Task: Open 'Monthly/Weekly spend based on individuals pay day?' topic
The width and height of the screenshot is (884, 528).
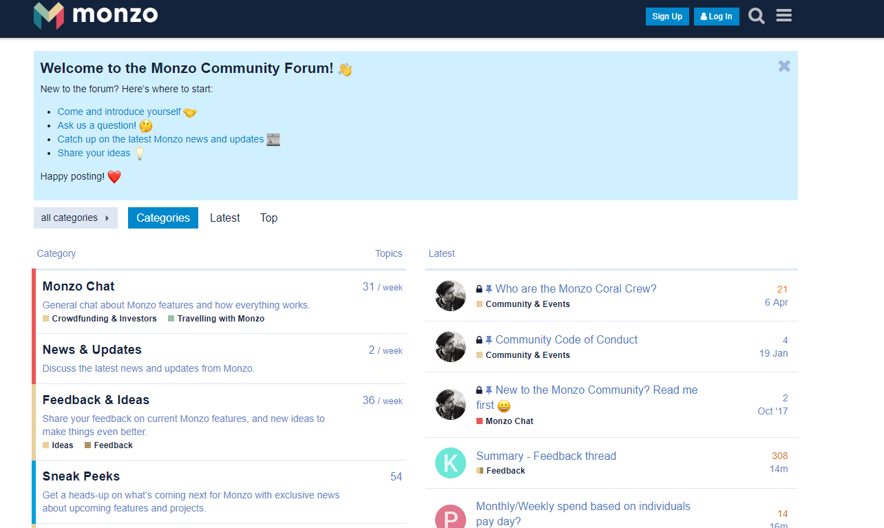Action: pyautogui.click(x=583, y=514)
